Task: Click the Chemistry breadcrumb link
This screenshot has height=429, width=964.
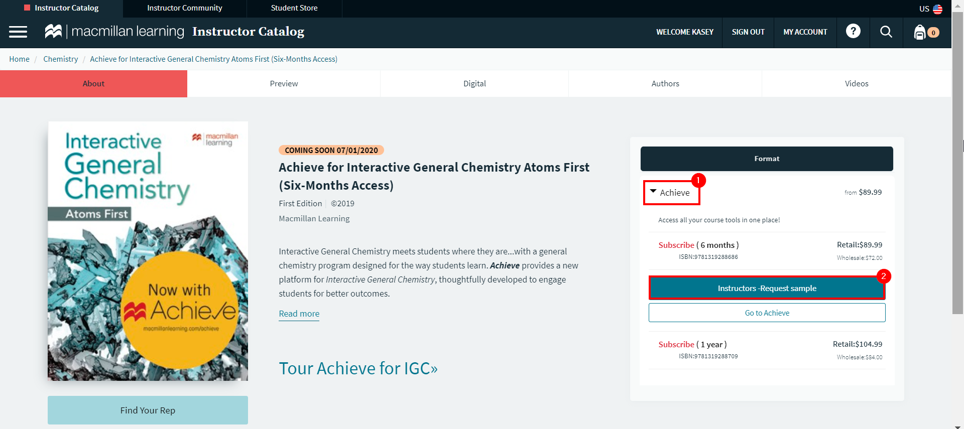Action: pyautogui.click(x=60, y=59)
